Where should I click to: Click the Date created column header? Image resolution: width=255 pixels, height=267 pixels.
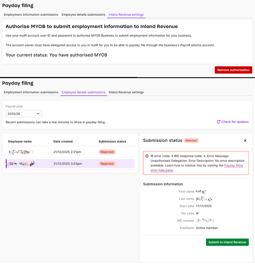coord(63,141)
